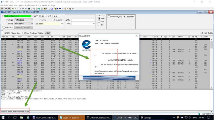Enable the Compare checkbox
214x120 pixels.
(x=4, y=27)
